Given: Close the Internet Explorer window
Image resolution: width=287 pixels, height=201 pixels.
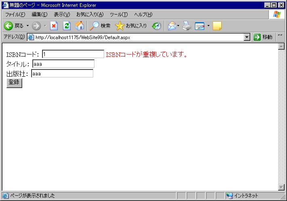Looking at the screenshot, I should (x=281, y=5).
